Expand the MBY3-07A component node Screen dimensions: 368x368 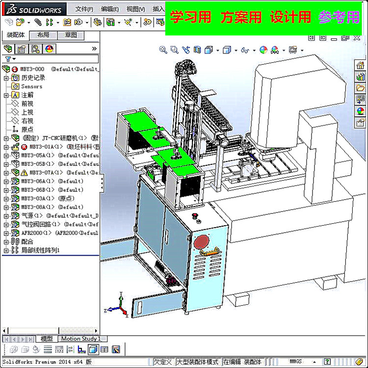[x=6, y=173]
